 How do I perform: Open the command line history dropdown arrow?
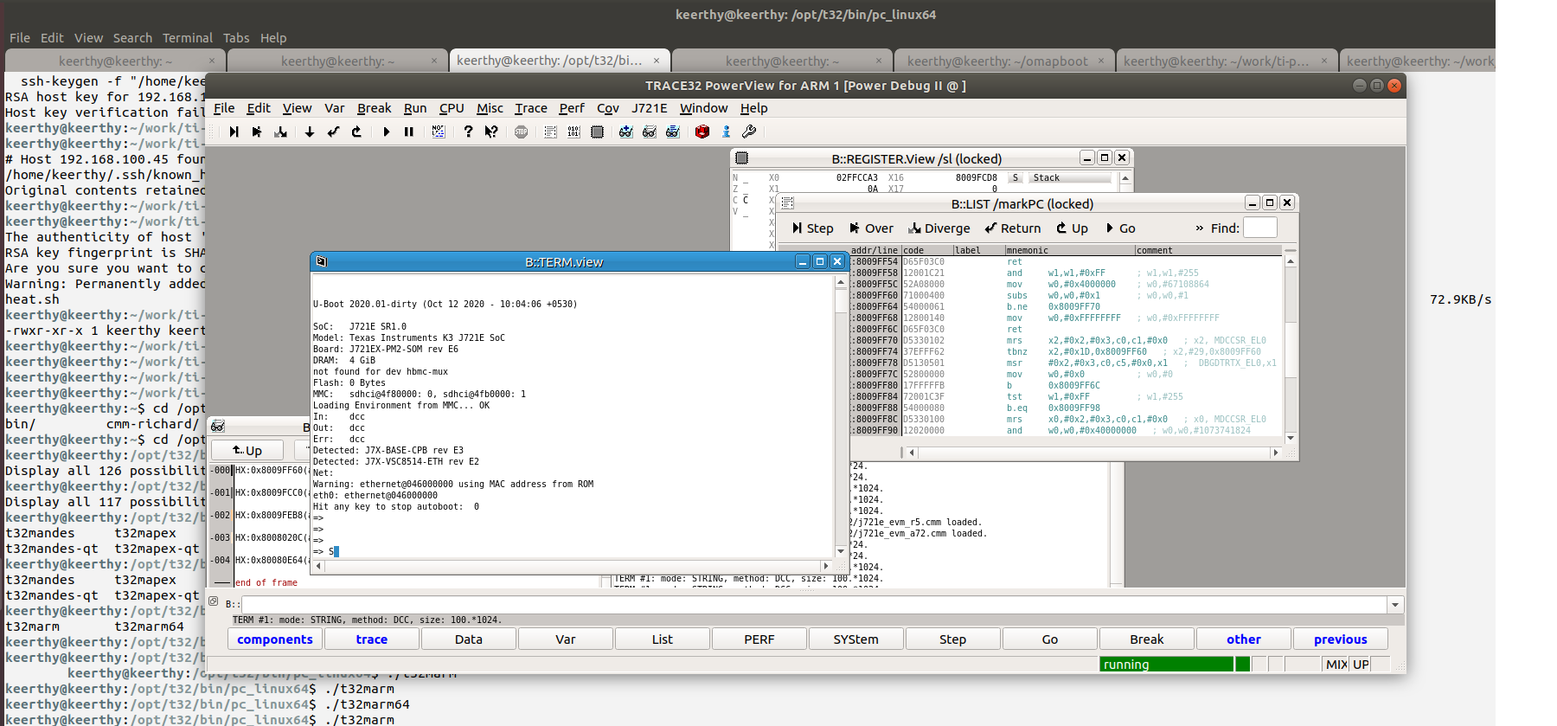(x=1395, y=605)
